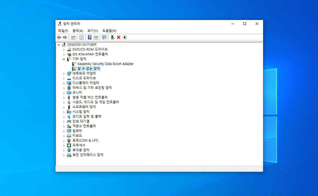
Task: Expand the 포트(COM & LPT) category
Action: (64, 141)
